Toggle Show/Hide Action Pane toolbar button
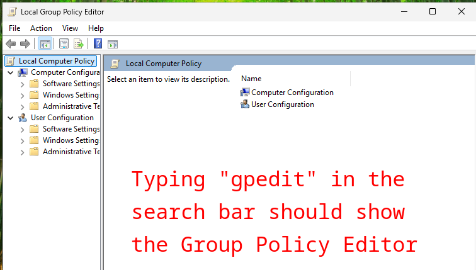 coord(113,43)
